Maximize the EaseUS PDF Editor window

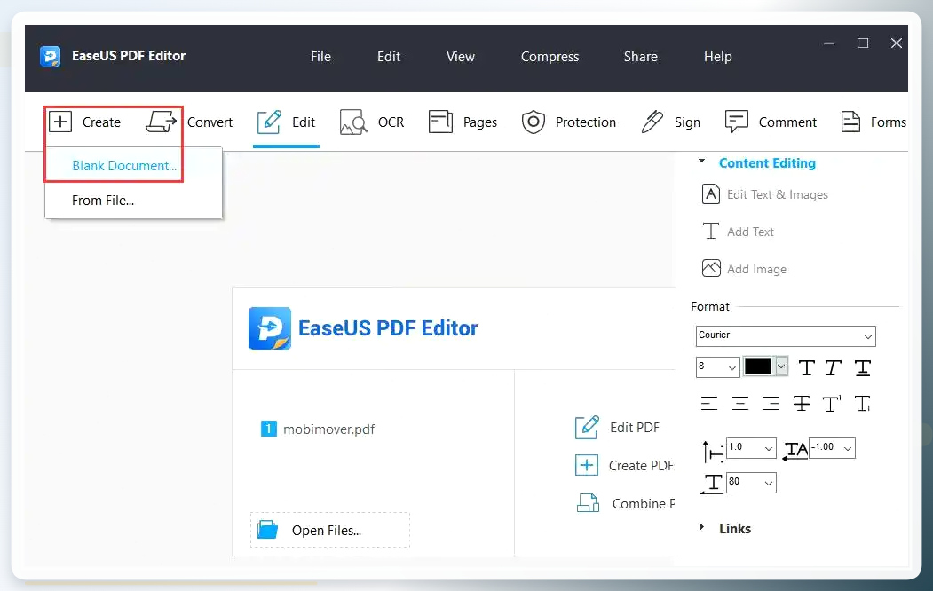[x=863, y=43]
